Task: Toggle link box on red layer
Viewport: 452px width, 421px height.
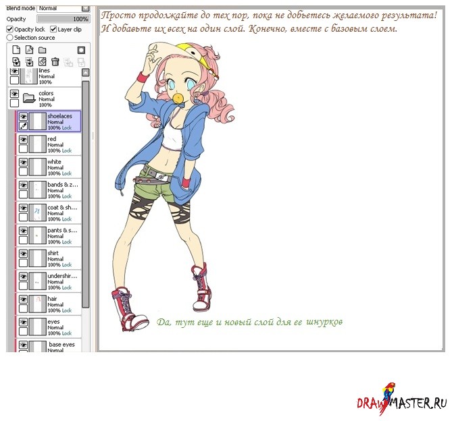Action: [x=24, y=149]
